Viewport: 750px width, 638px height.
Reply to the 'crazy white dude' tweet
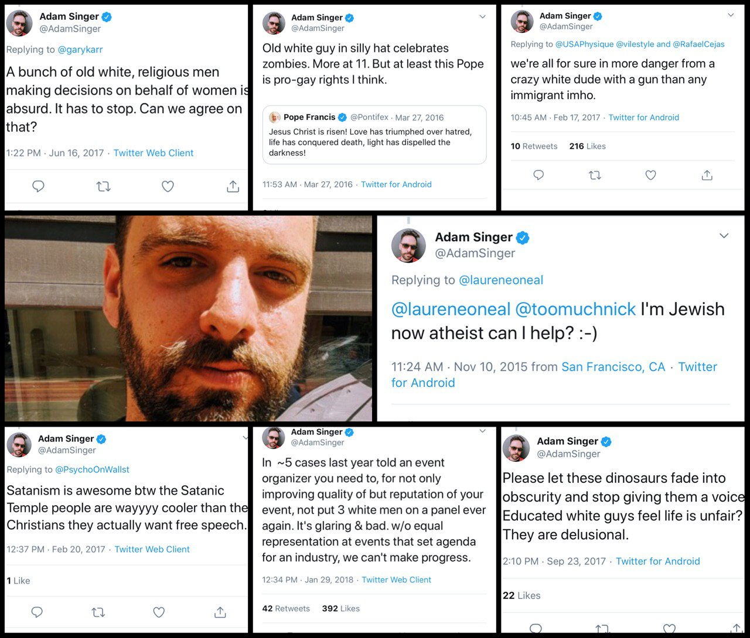538,175
